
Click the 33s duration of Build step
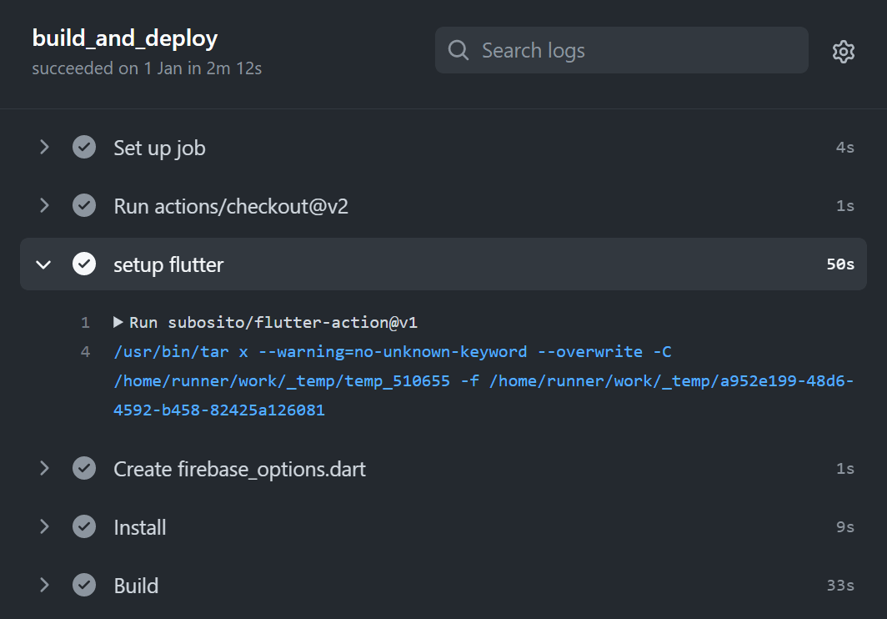[x=840, y=585]
